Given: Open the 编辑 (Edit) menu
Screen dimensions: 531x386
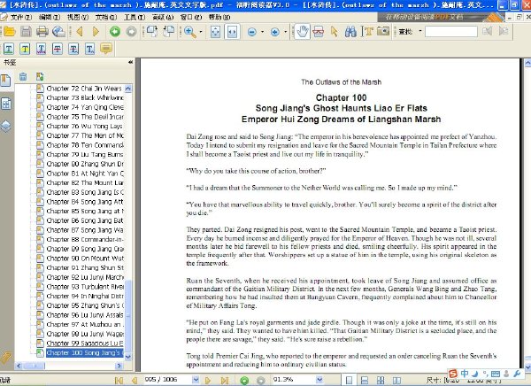Looking at the screenshot, I should click(x=50, y=17).
